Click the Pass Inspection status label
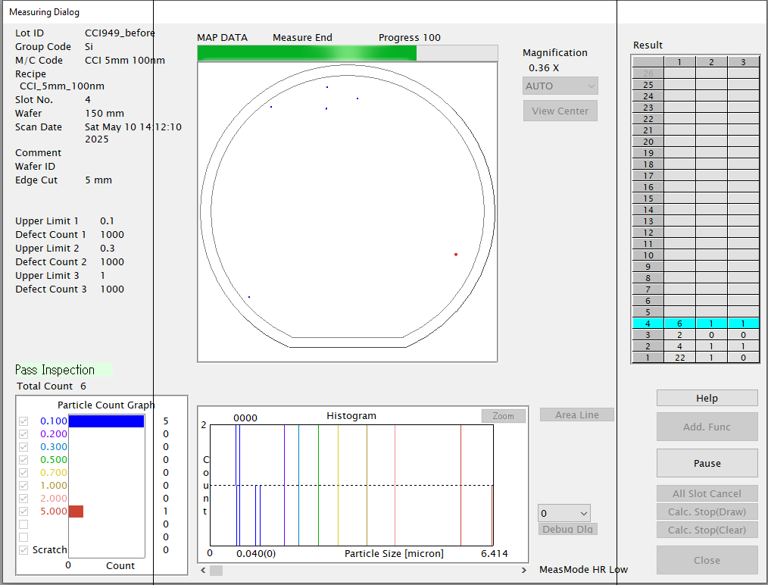This screenshot has height=585, width=768. tap(63, 370)
